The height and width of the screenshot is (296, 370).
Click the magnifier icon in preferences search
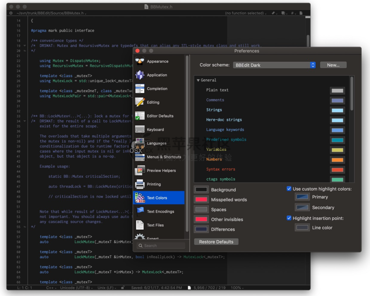point(141,246)
